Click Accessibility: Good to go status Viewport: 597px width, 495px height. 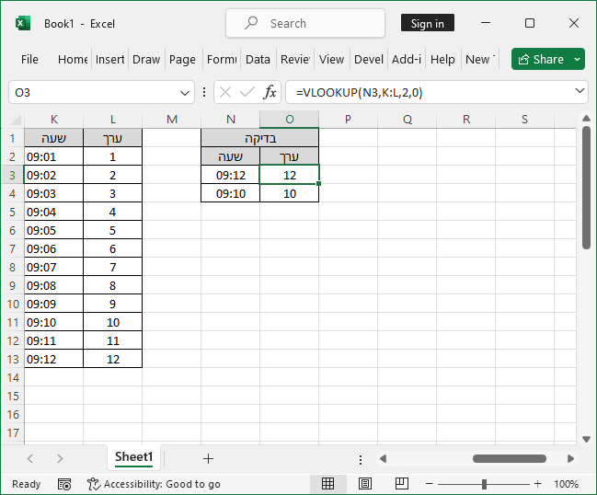[x=154, y=484]
